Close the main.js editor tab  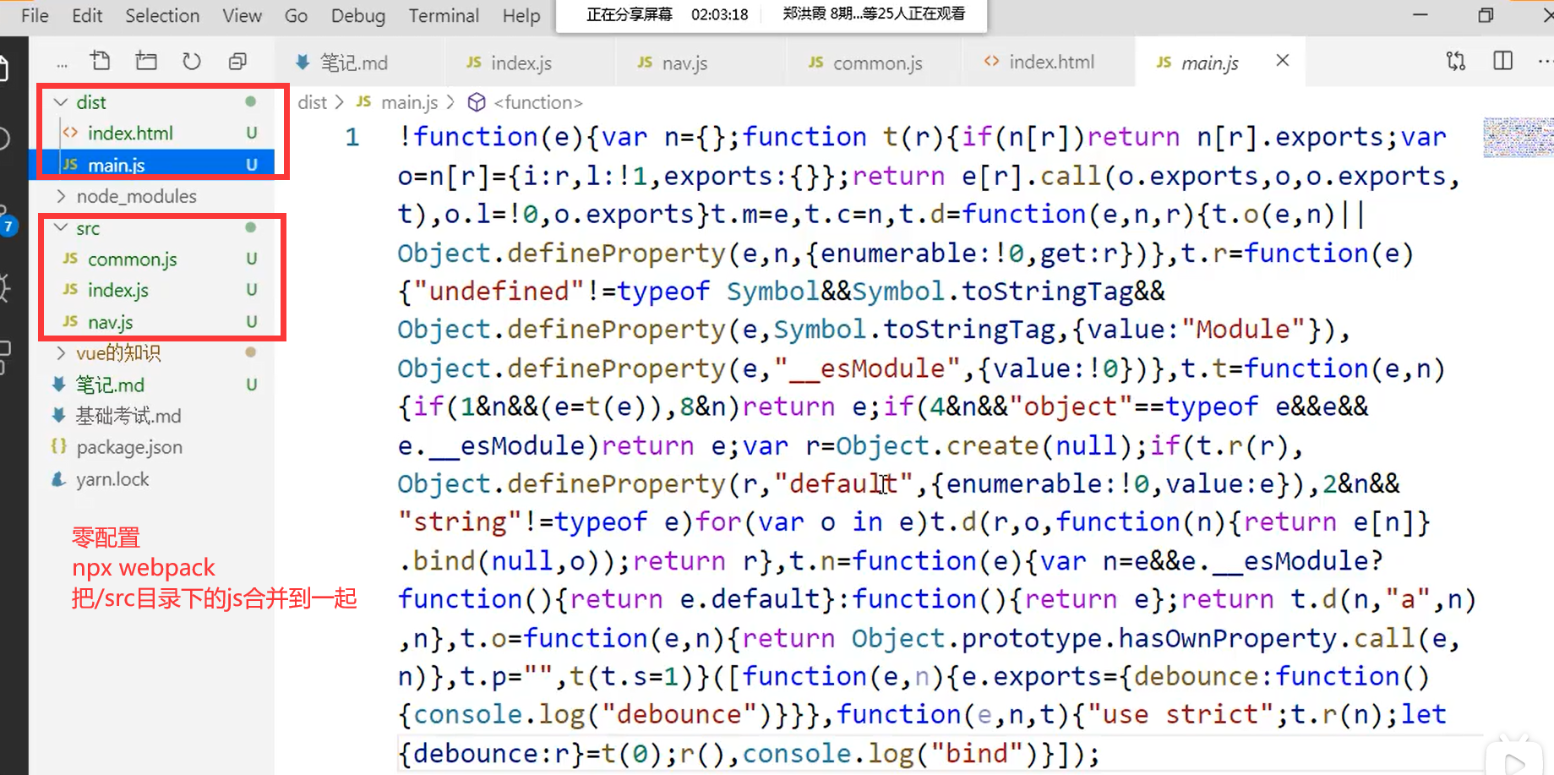[1282, 61]
